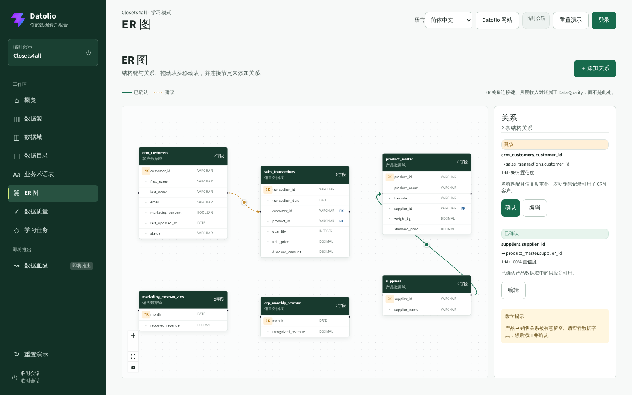The height and width of the screenshot is (395, 632).
Task: Click the confirmed green edge midpoint marker
Action: (x=427, y=245)
